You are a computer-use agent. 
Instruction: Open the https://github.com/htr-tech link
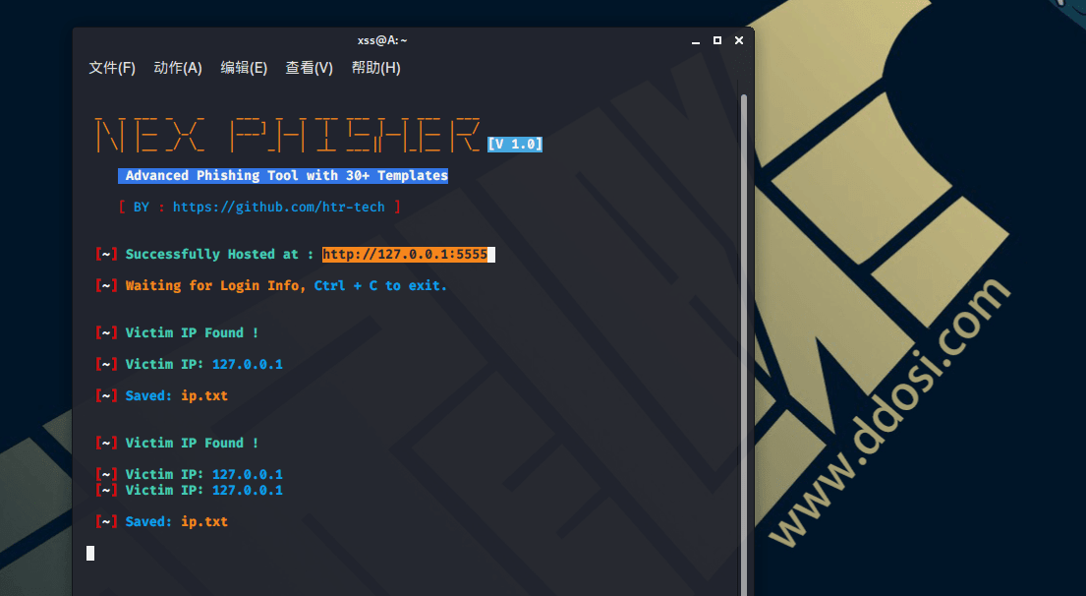pos(278,207)
